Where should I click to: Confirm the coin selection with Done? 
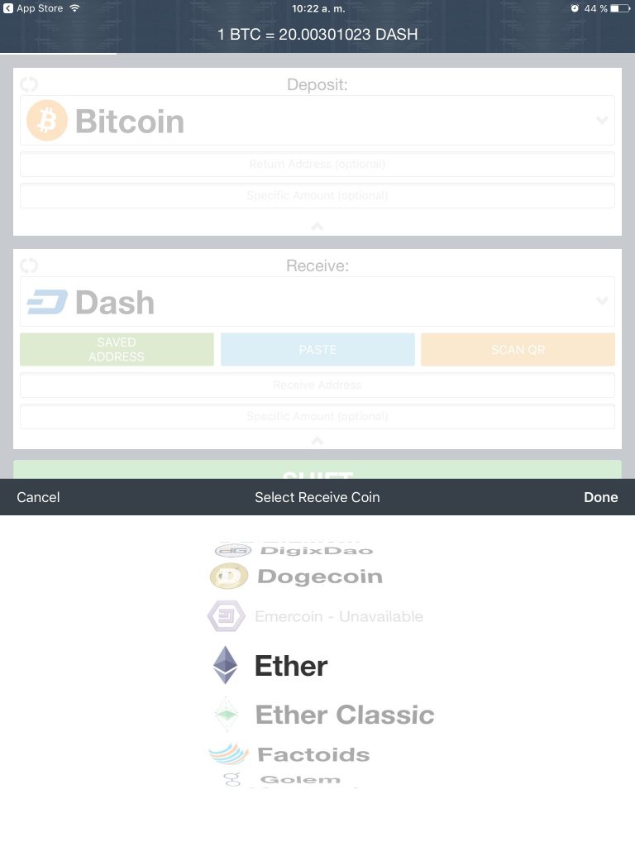600,497
